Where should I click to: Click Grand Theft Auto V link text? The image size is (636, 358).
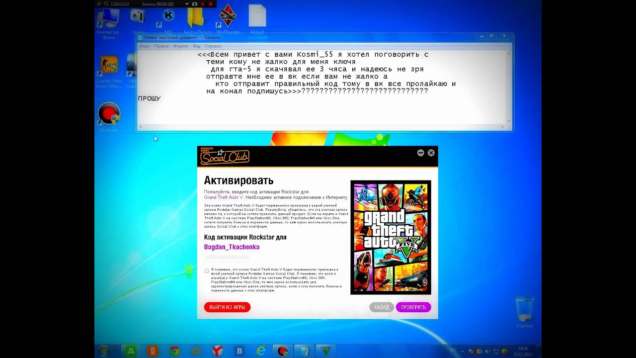pos(224,197)
